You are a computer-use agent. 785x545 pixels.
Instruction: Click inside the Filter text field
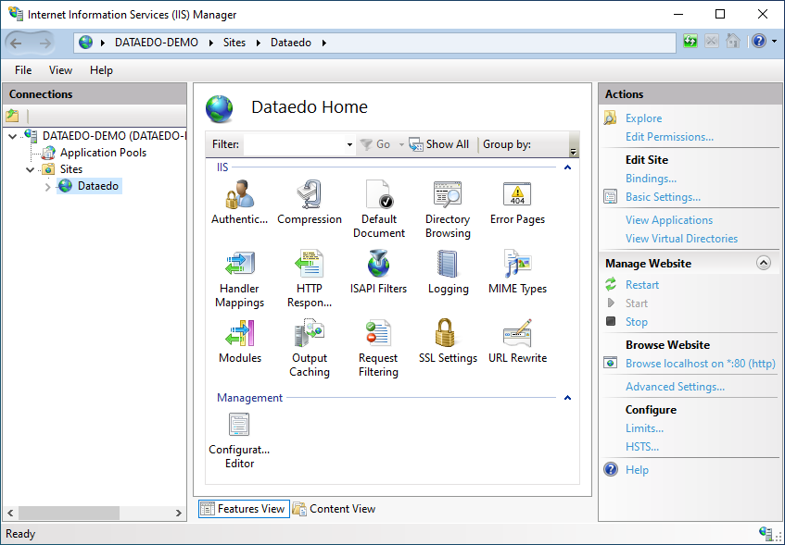point(293,144)
